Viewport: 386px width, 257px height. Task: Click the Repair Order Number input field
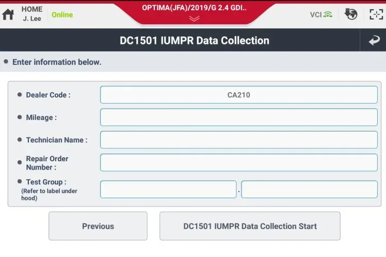click(239, 162)
